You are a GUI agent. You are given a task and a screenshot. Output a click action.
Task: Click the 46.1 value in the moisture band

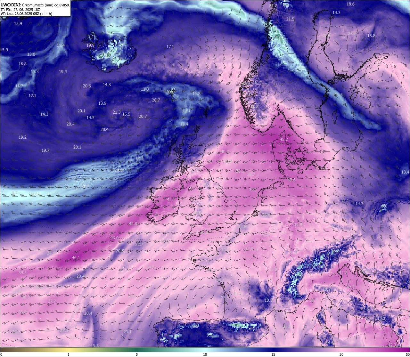(x=76, y=257)
